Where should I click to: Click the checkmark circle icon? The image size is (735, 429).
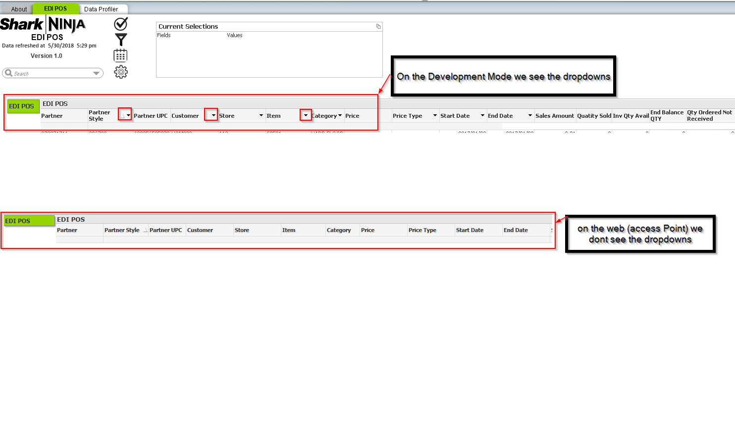tap(121, 24)
